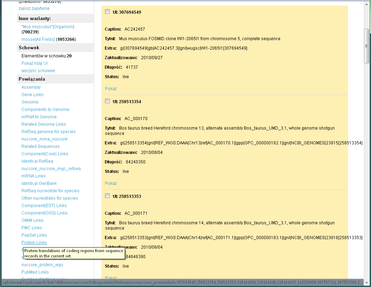Open the Component(EST) Links link
Image resolution: width=371 pixels, height=287 pixels.
[x=44, y=205]
